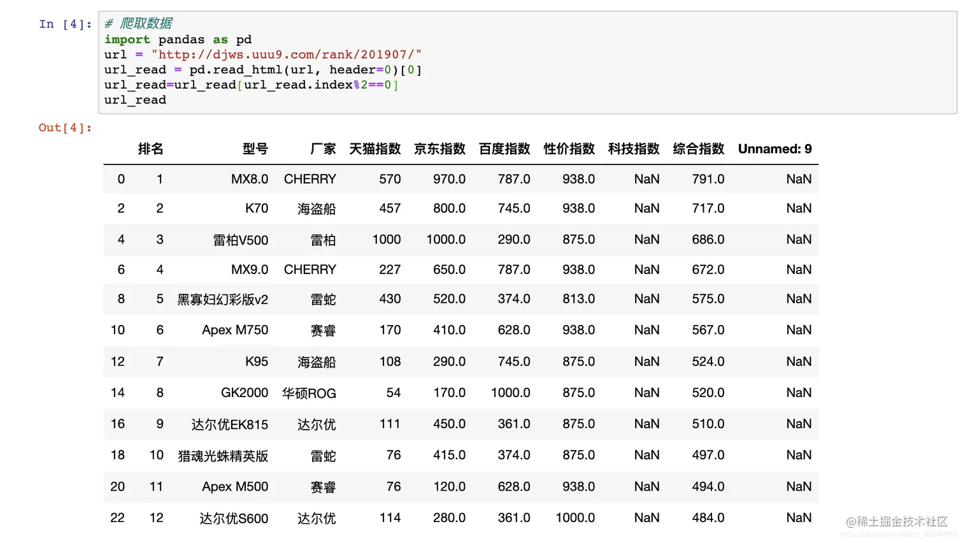Click the 520.0 综合指数 value in GK2000 row
The width and height of the screenshot is (963, 543).
coord(708,393)
